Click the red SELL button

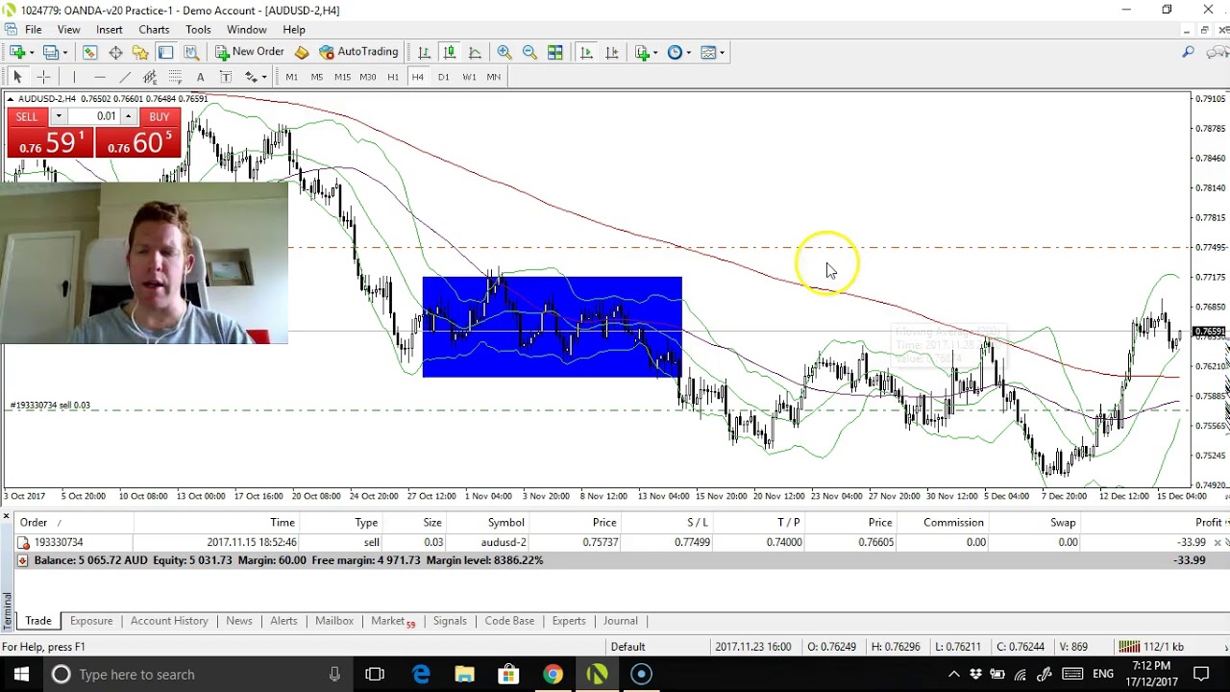[x=26, y=117]
